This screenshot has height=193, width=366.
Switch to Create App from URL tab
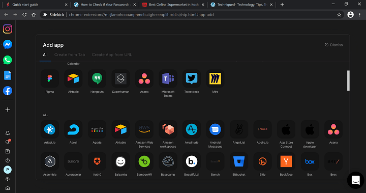point(112,54)
